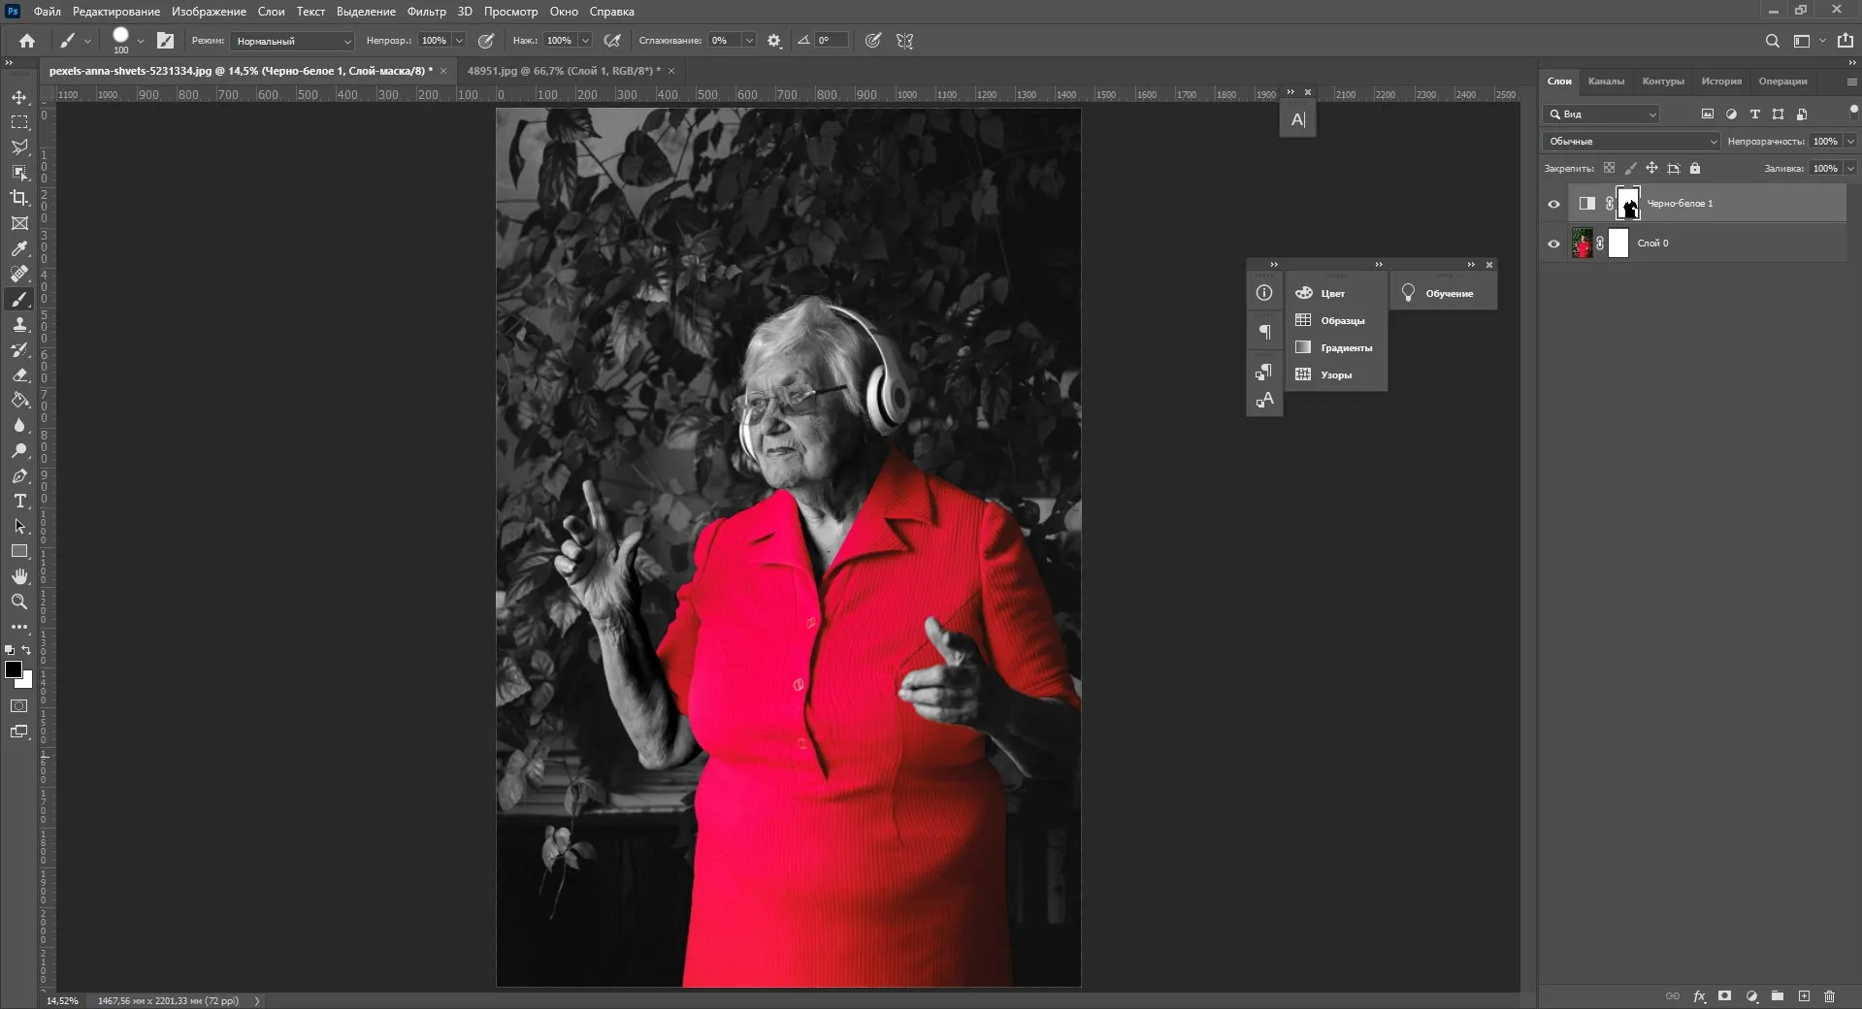Open layer blend mode Обычные dropdown
Image resolution: width=1862 pixels, height=1009 pixels.
1632,142
